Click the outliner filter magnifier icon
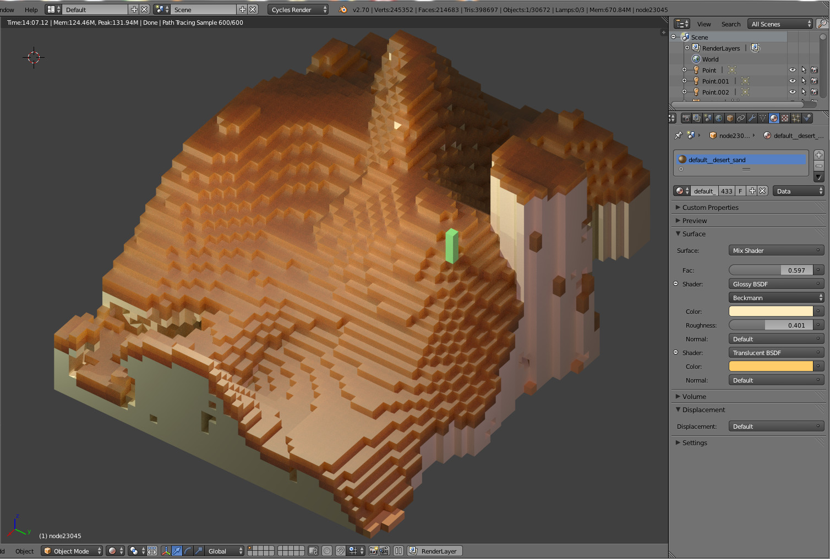The image size is (830, 559). pyautogui.click(x=822, y=24)
